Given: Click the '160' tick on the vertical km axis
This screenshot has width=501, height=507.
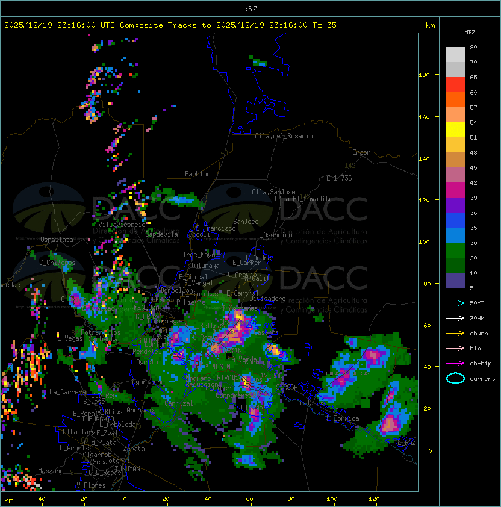Looking at the screenshot, I should click(x=424, y=117).
